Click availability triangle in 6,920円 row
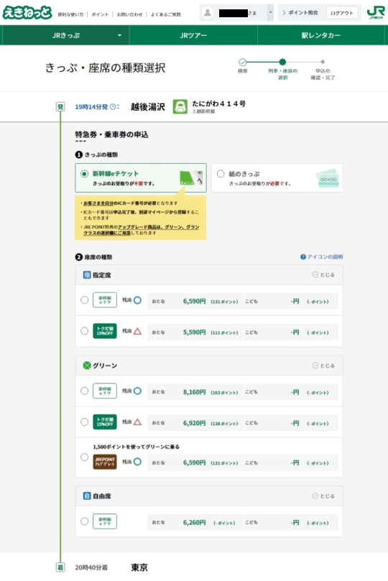The image size is (388, 581). point(137,422)
